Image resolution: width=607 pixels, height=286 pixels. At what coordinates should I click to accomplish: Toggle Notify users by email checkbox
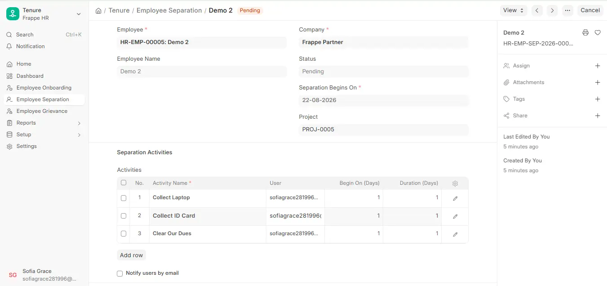click(120, 273)
